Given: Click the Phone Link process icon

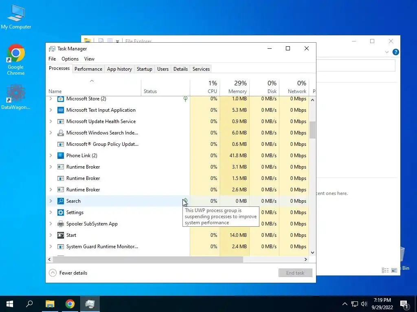Looking at the screenshot, I should pos(61,156).
